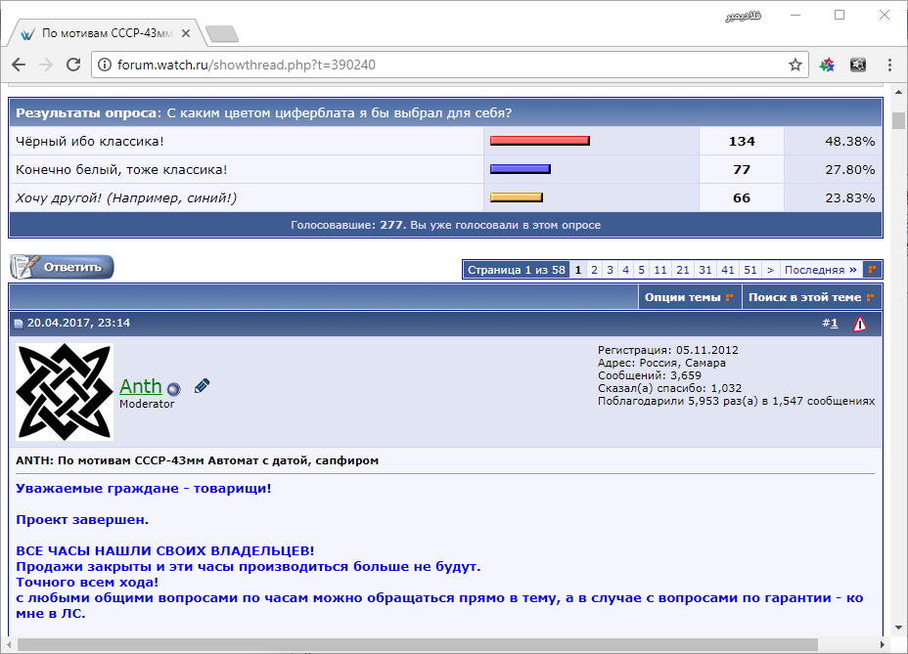Reload the forum page

[x=73, y=65]
